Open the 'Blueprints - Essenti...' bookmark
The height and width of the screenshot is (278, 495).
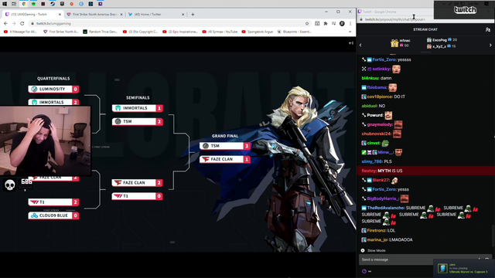(x=294, y=32)
